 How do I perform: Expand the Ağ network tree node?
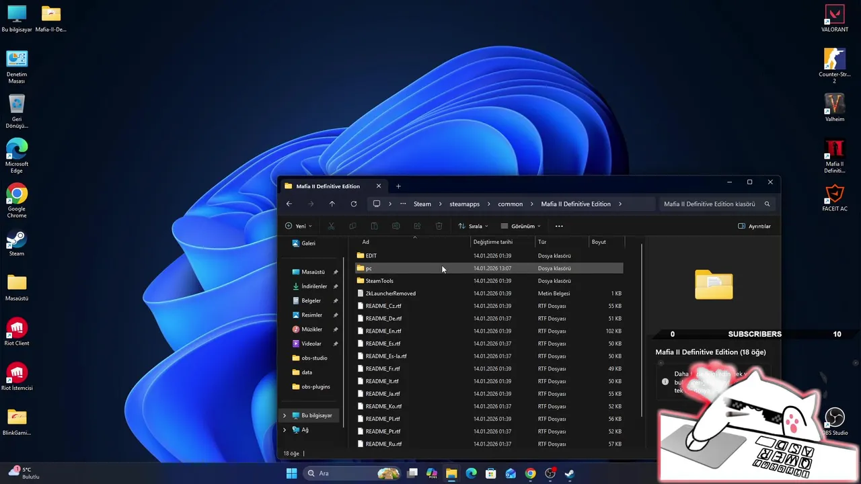285,430
